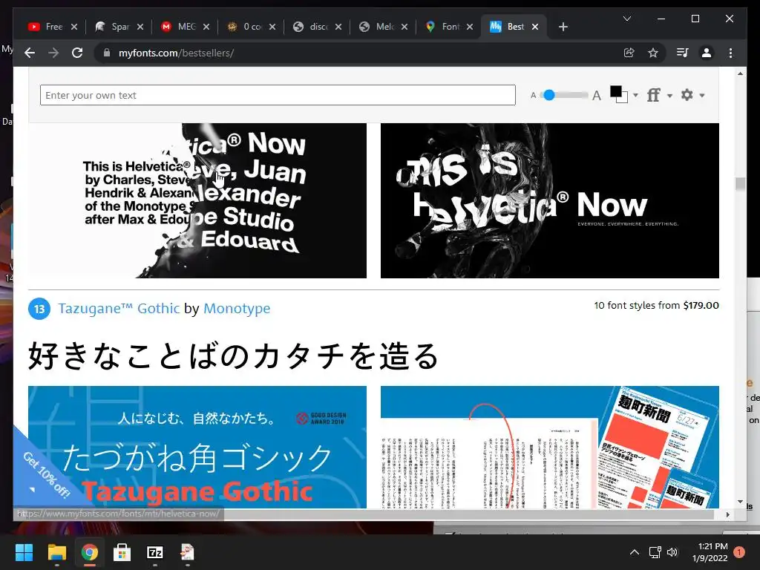Share this page via address bar icon

[629, 53]
